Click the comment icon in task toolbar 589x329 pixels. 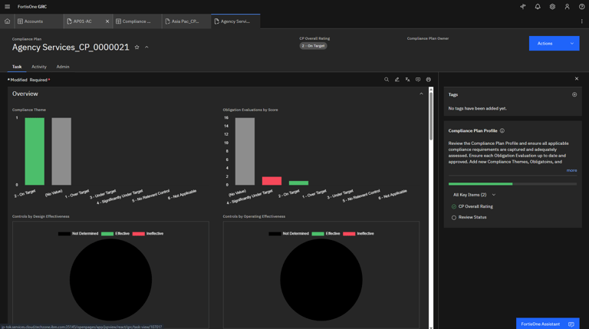point(418,80)
